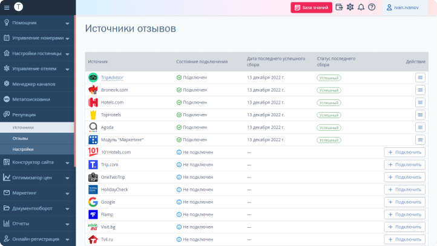Open the action menu for Bronevik.com
This screenshot has height=246, width=437.
click(x=420, y=90)
